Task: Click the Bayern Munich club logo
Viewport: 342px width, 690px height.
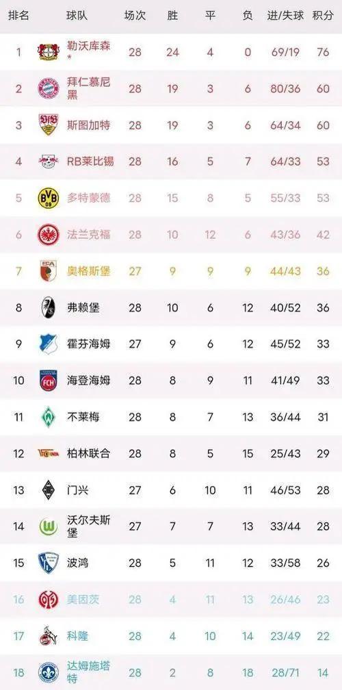Action: [49, 88]
